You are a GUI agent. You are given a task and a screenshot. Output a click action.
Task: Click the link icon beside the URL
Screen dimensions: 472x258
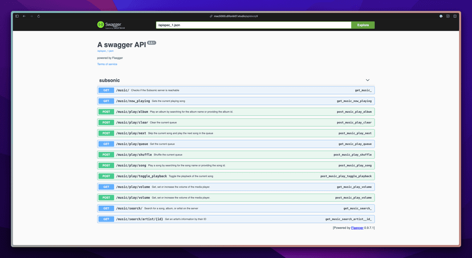coord(211,16)
